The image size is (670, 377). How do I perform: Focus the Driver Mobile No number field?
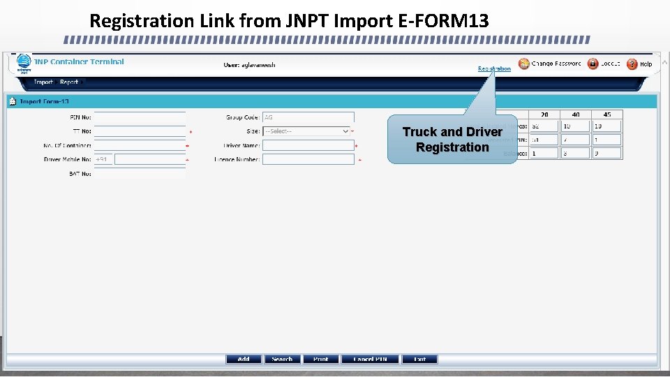pos(150,159)
